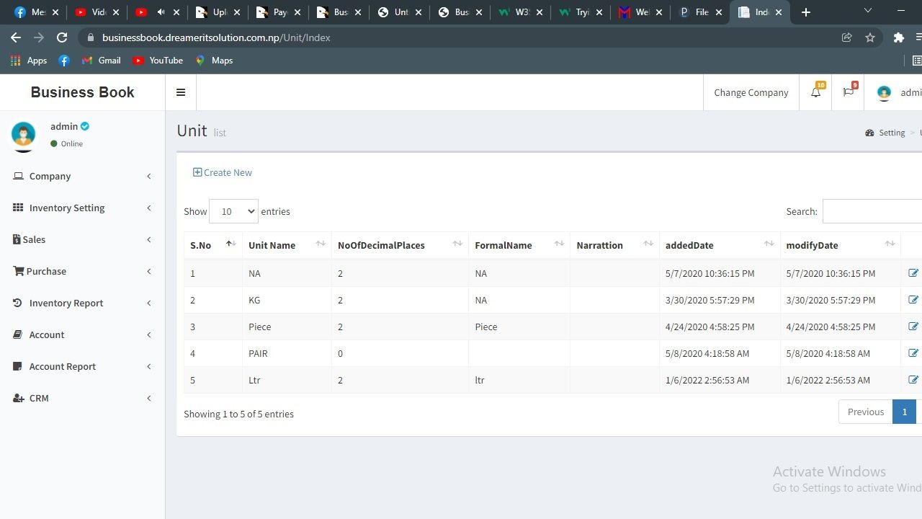Click edit icon for Ltr unit row
This screenshot has height=519, width=922.
(913, 380)
